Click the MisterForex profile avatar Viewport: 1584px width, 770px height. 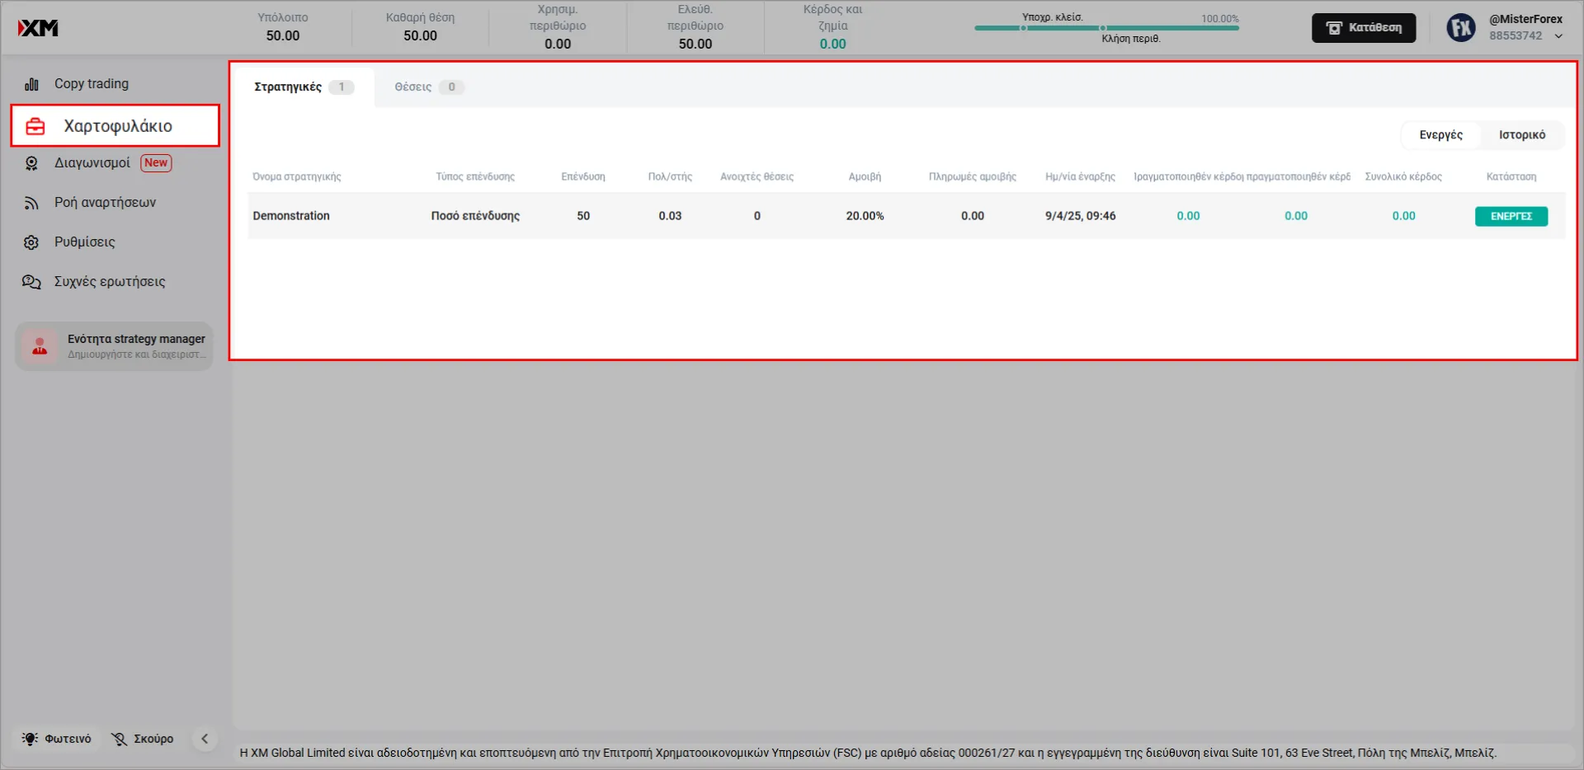coord(1460,28)
